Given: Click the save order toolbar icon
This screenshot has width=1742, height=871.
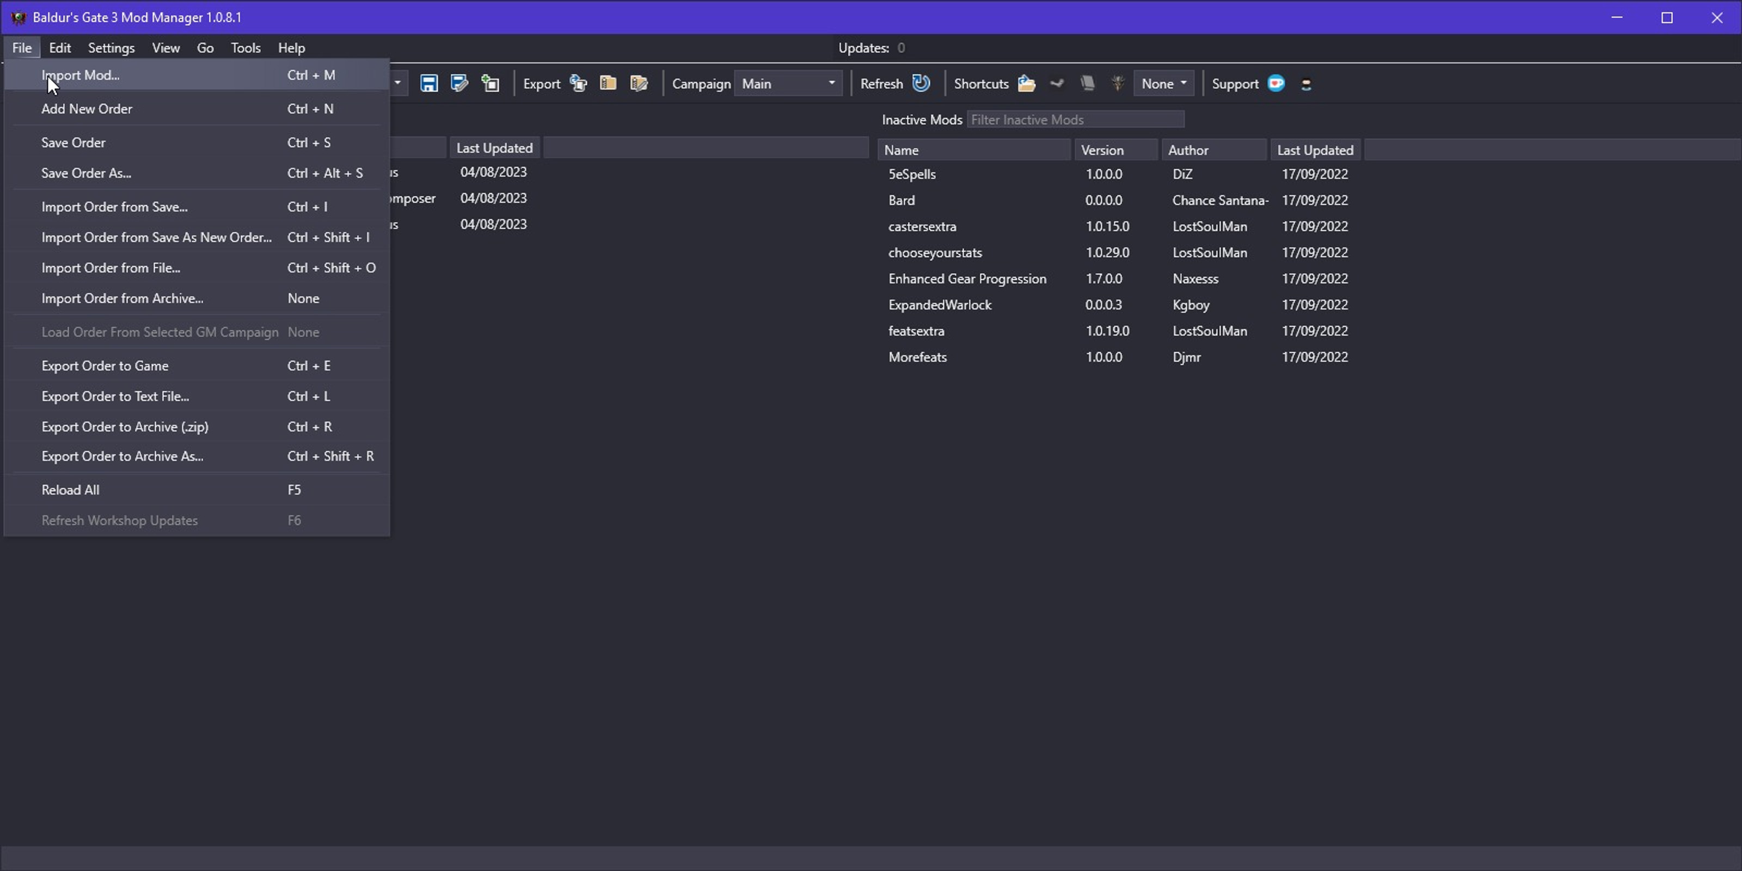Looking at the screenshot, I should 428,83.
